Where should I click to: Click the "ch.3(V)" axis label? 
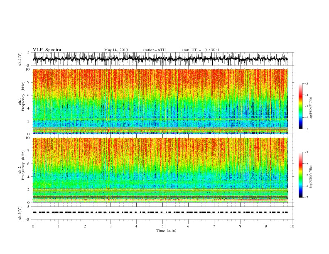(x=20, y=213)
